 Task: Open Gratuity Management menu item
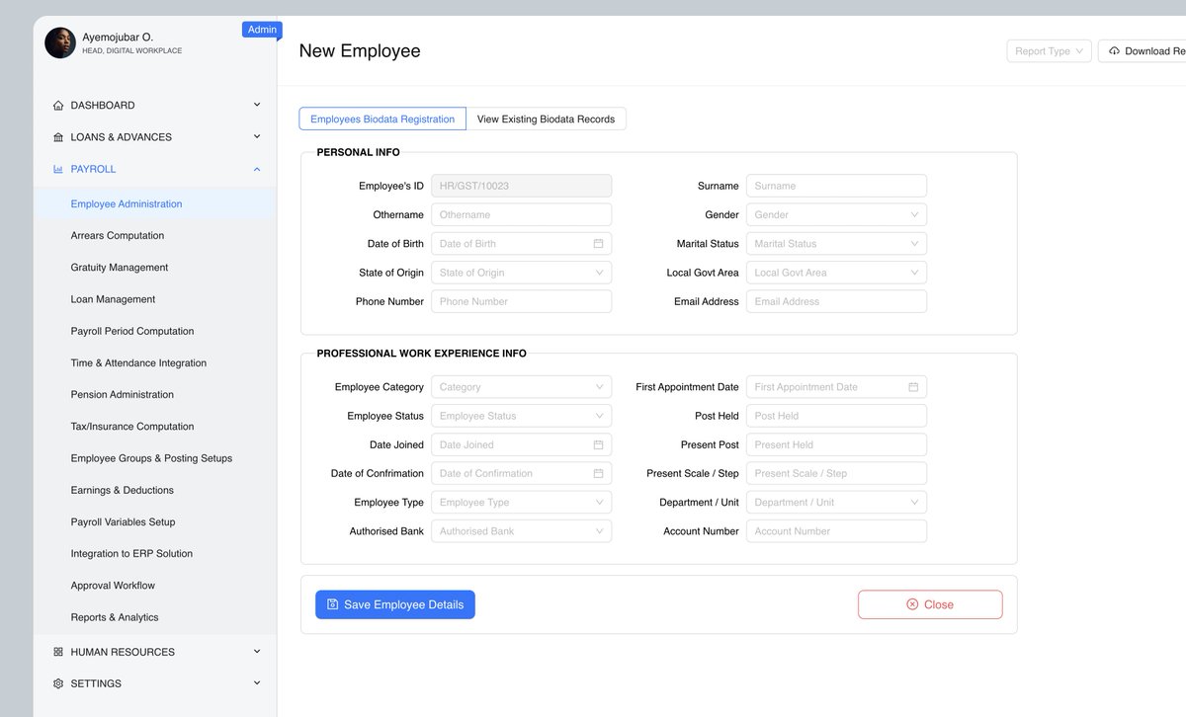coord(155,268)
